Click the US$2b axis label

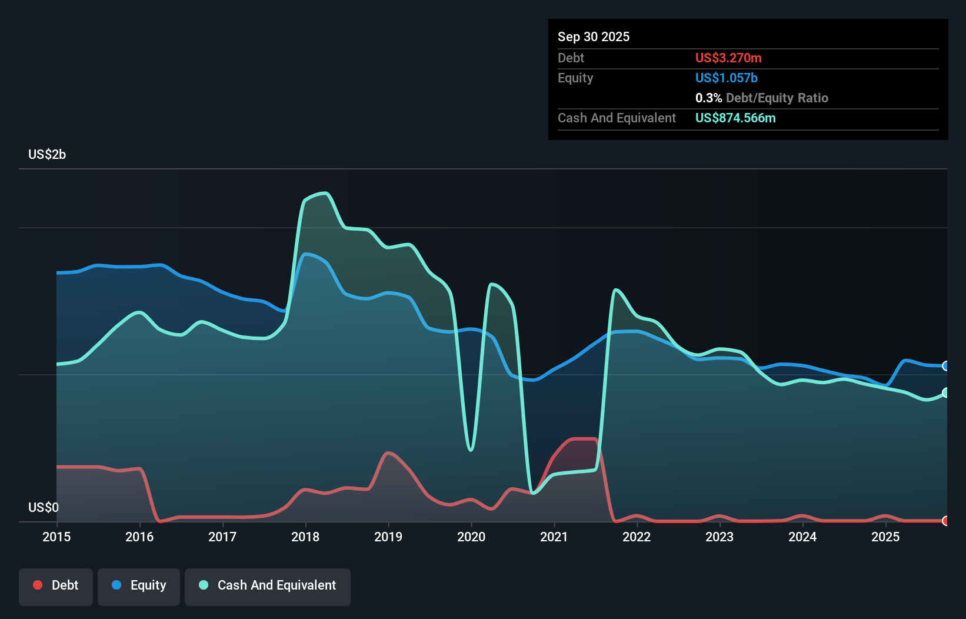pyautogui.click(x=47, y=154)
